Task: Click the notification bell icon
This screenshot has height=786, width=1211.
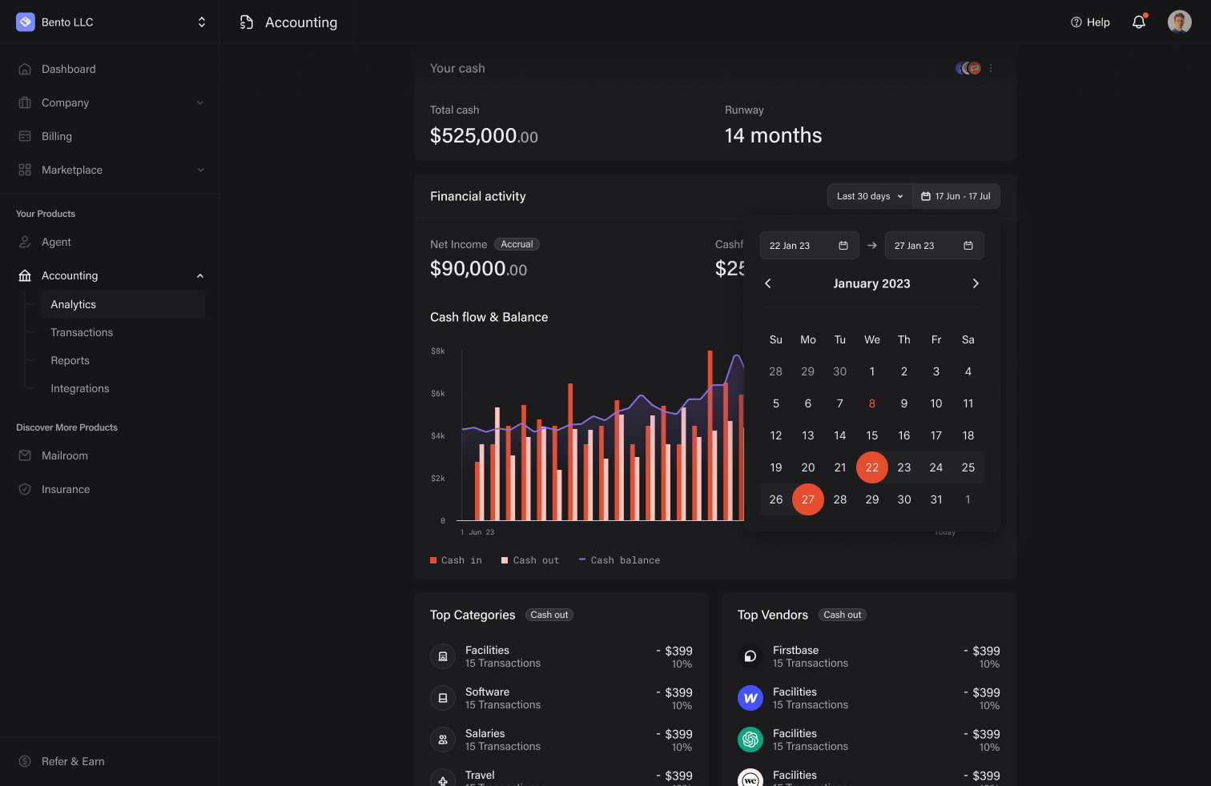Action: 1138,22
